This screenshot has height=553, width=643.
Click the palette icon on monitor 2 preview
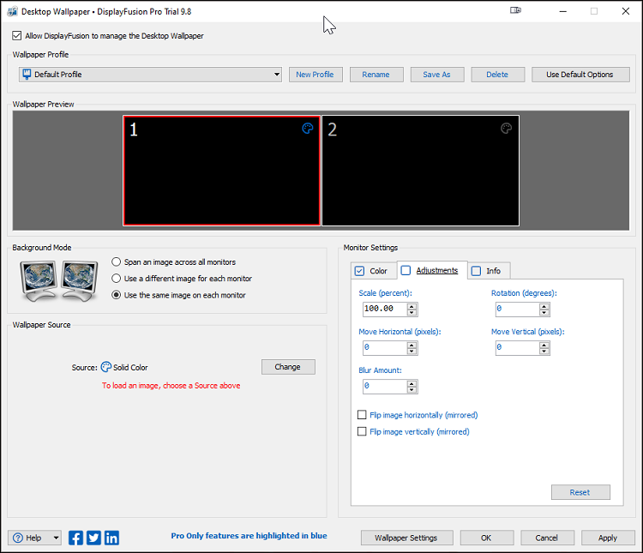[x=506, y=129]
